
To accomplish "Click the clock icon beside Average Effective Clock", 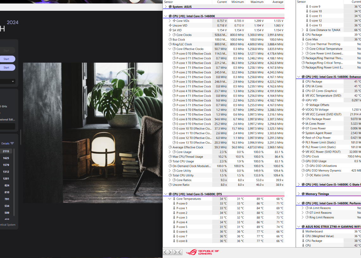I will 170,147.
